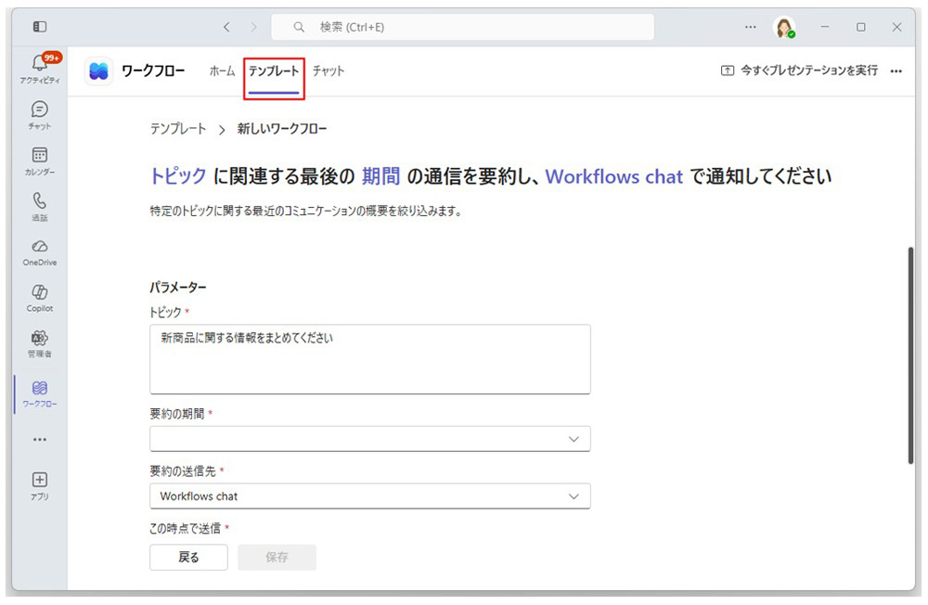
Task: Open the Admin (管理者) sidebar icon
Action: 40,344
